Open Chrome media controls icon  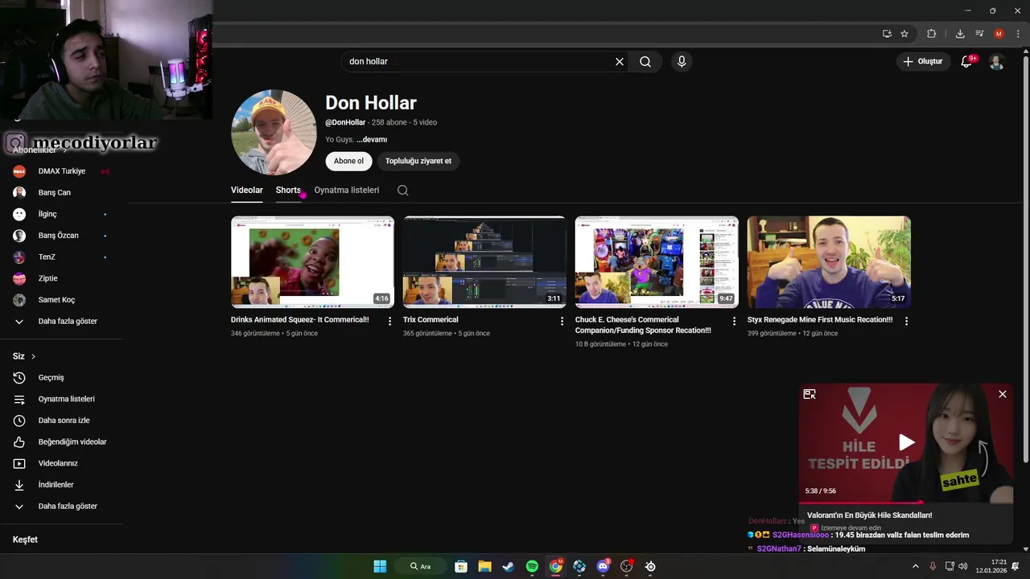pyautogui.click(x=979, y=34)
